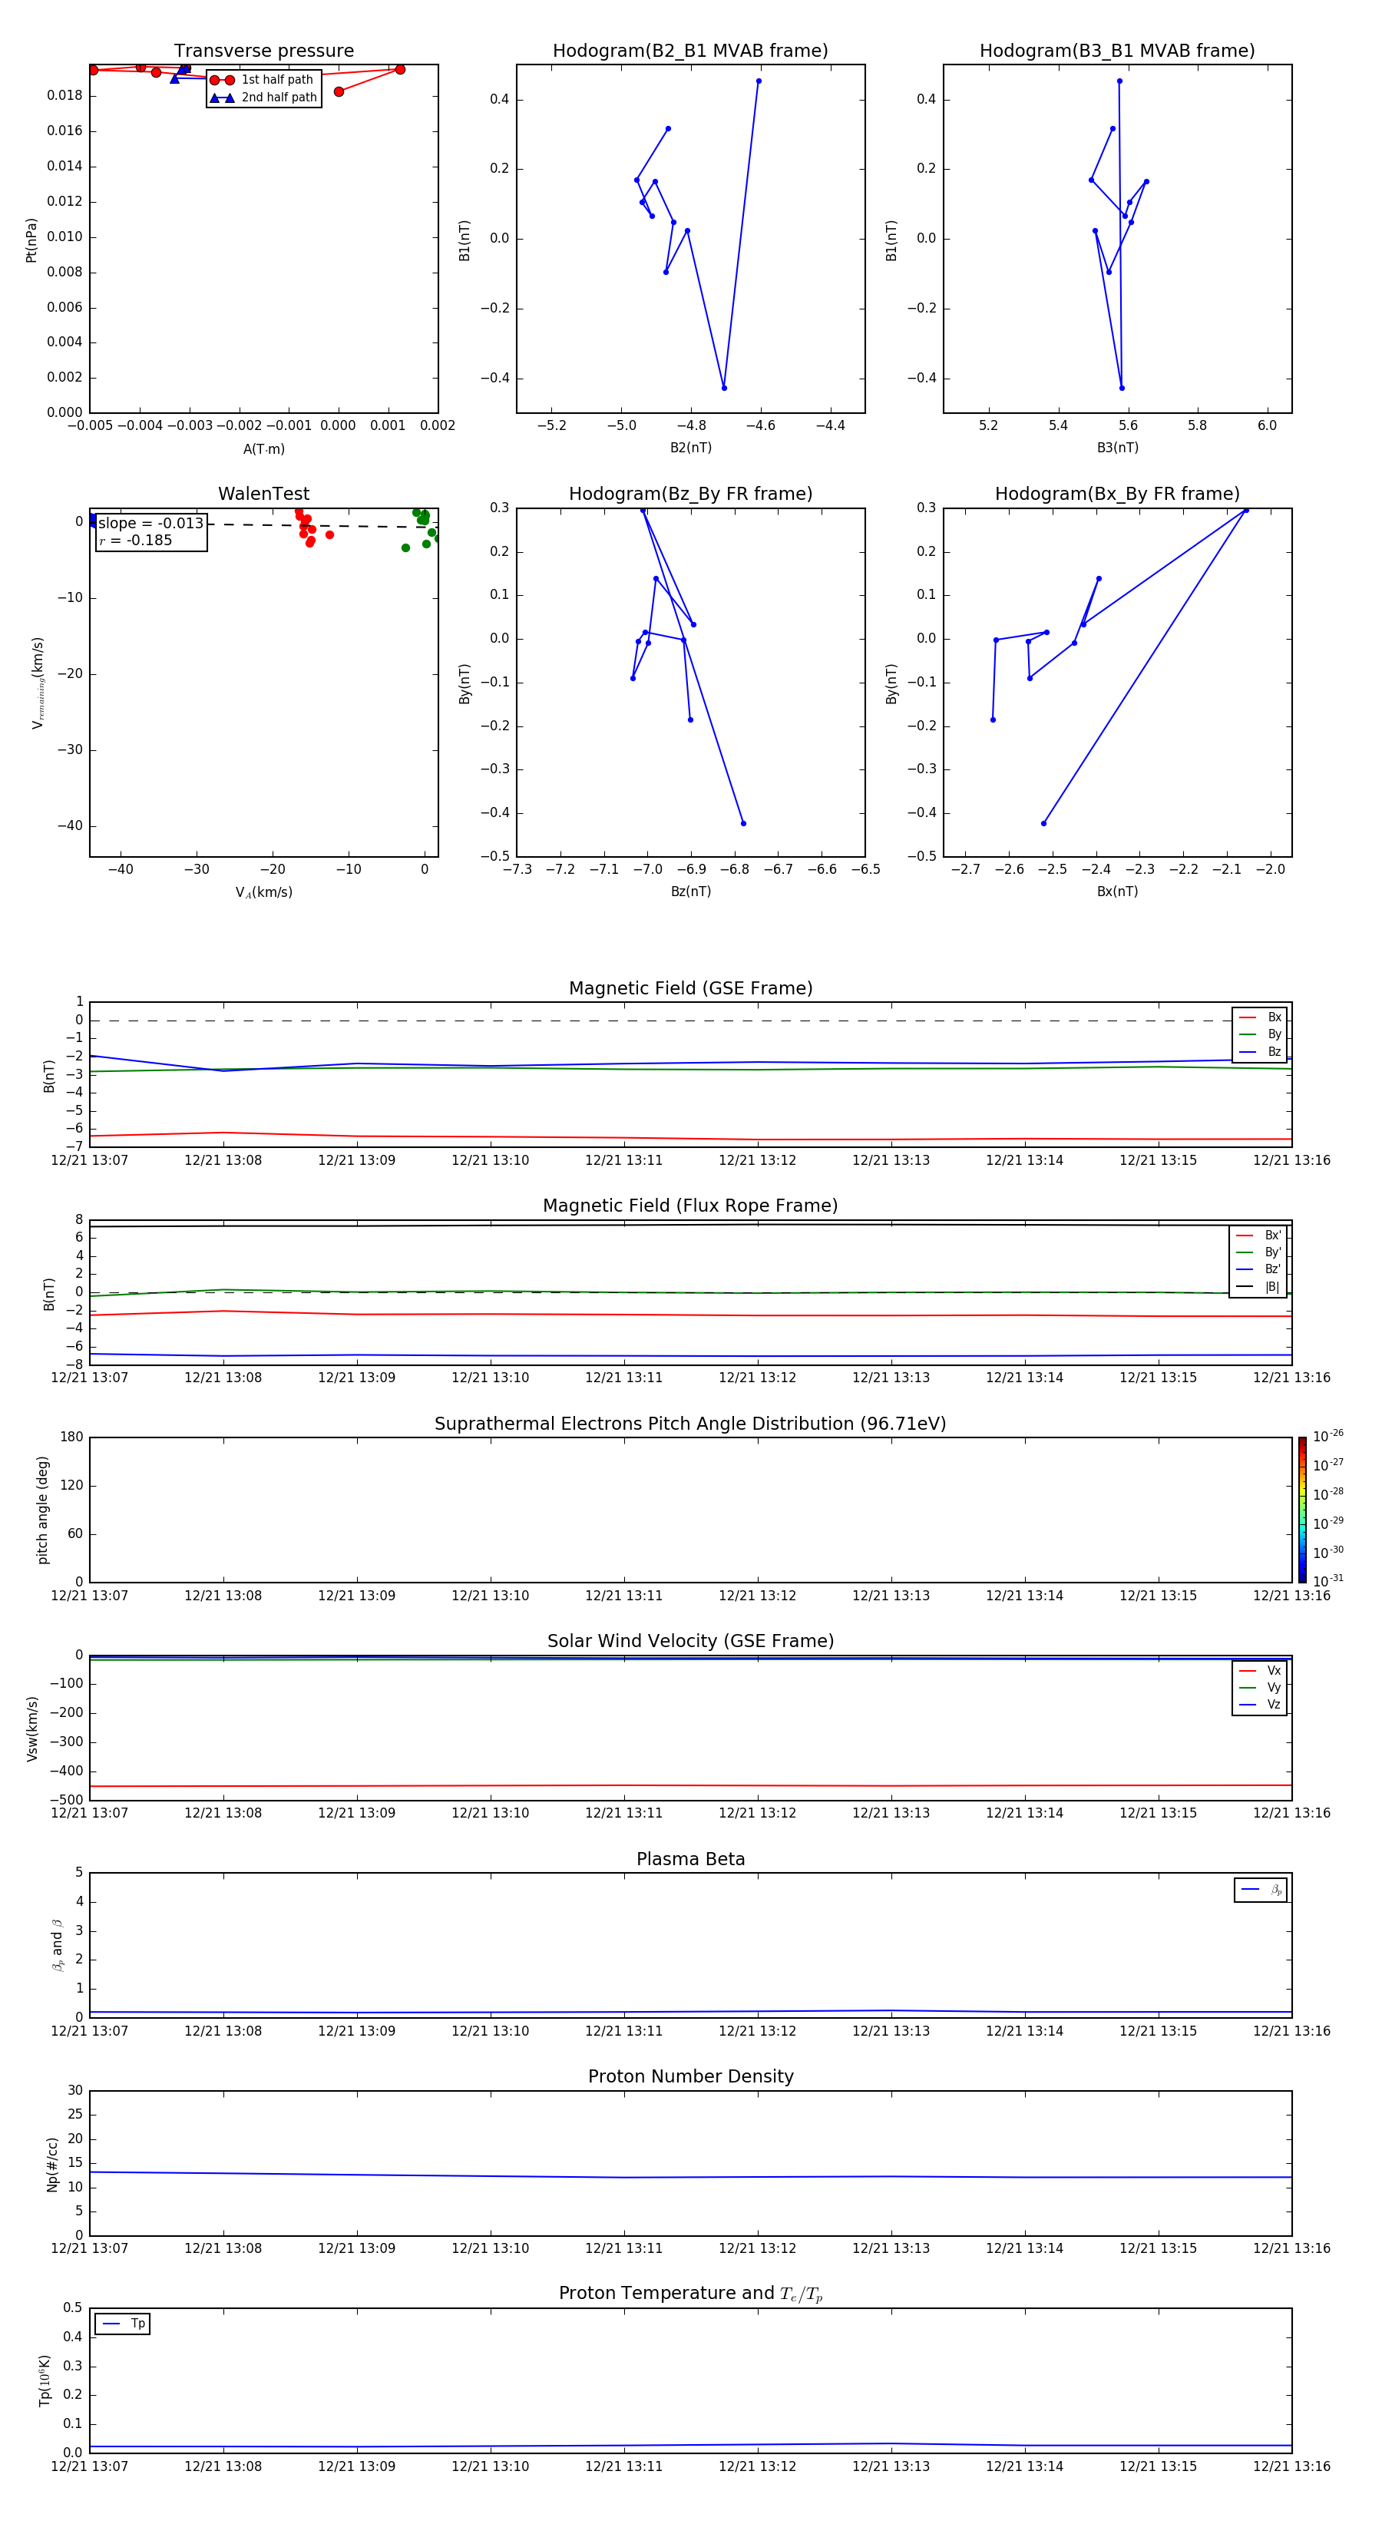Image resolution: width=1382 pixels, height=2534 pixels.
Task: Click the βp legend in Plasma Beta plot
Action: (1261, 1890)
